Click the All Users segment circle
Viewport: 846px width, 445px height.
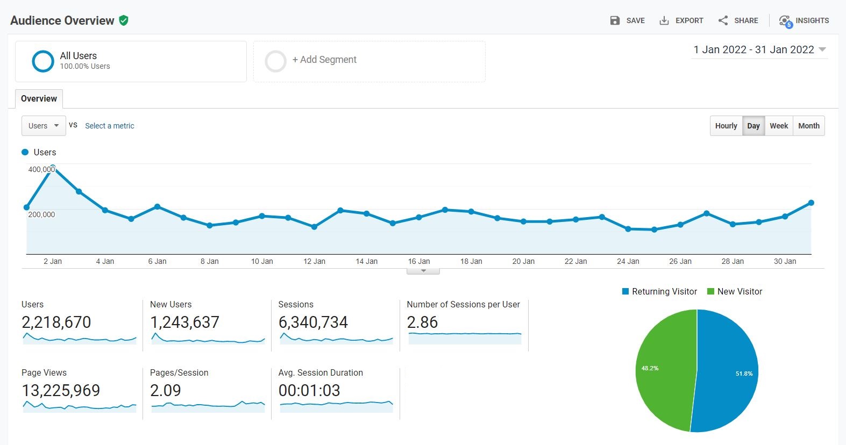(43, 61)
